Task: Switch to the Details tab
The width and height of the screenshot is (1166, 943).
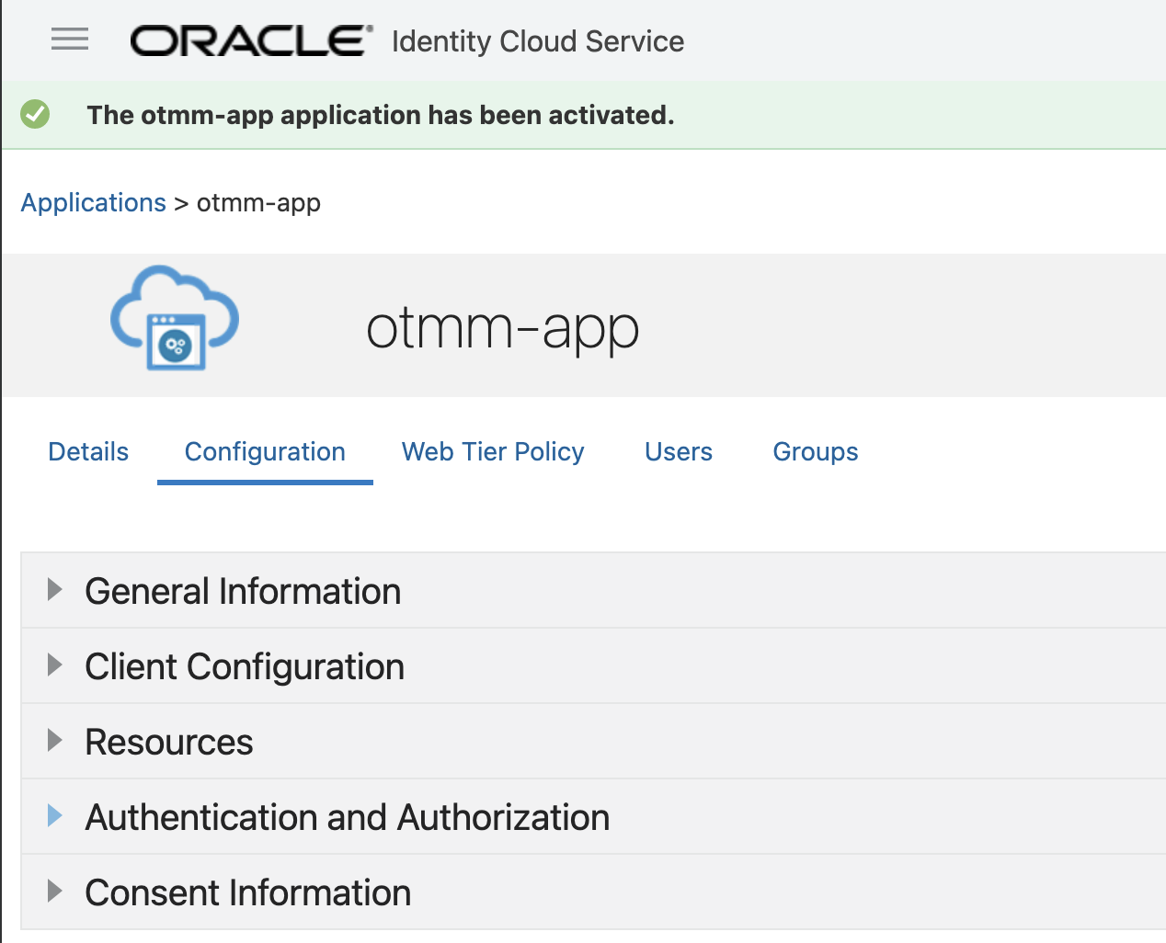Action: [x=88, y=452]
